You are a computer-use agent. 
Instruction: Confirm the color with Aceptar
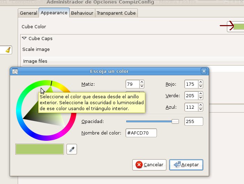point(186,165)
